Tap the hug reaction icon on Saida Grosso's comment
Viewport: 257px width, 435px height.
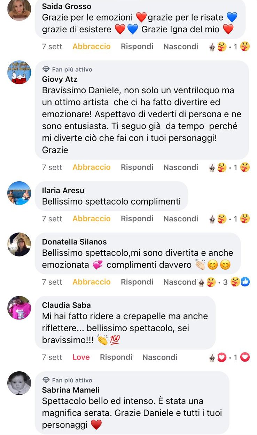click(245, 47)
